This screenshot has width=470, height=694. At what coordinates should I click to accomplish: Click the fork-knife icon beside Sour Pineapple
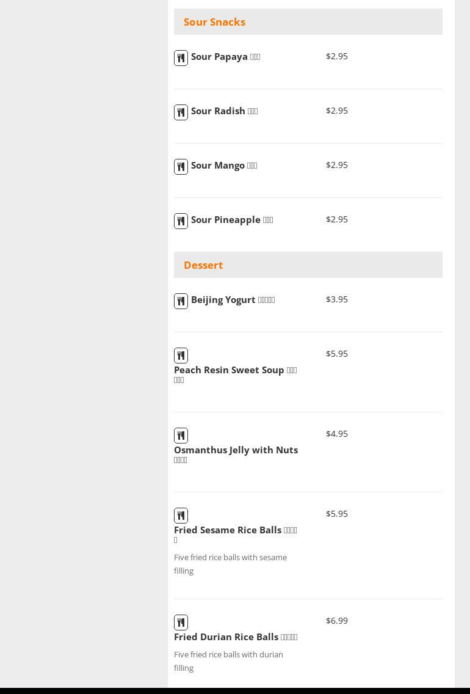pyautogui.click(x=181, y=221)
